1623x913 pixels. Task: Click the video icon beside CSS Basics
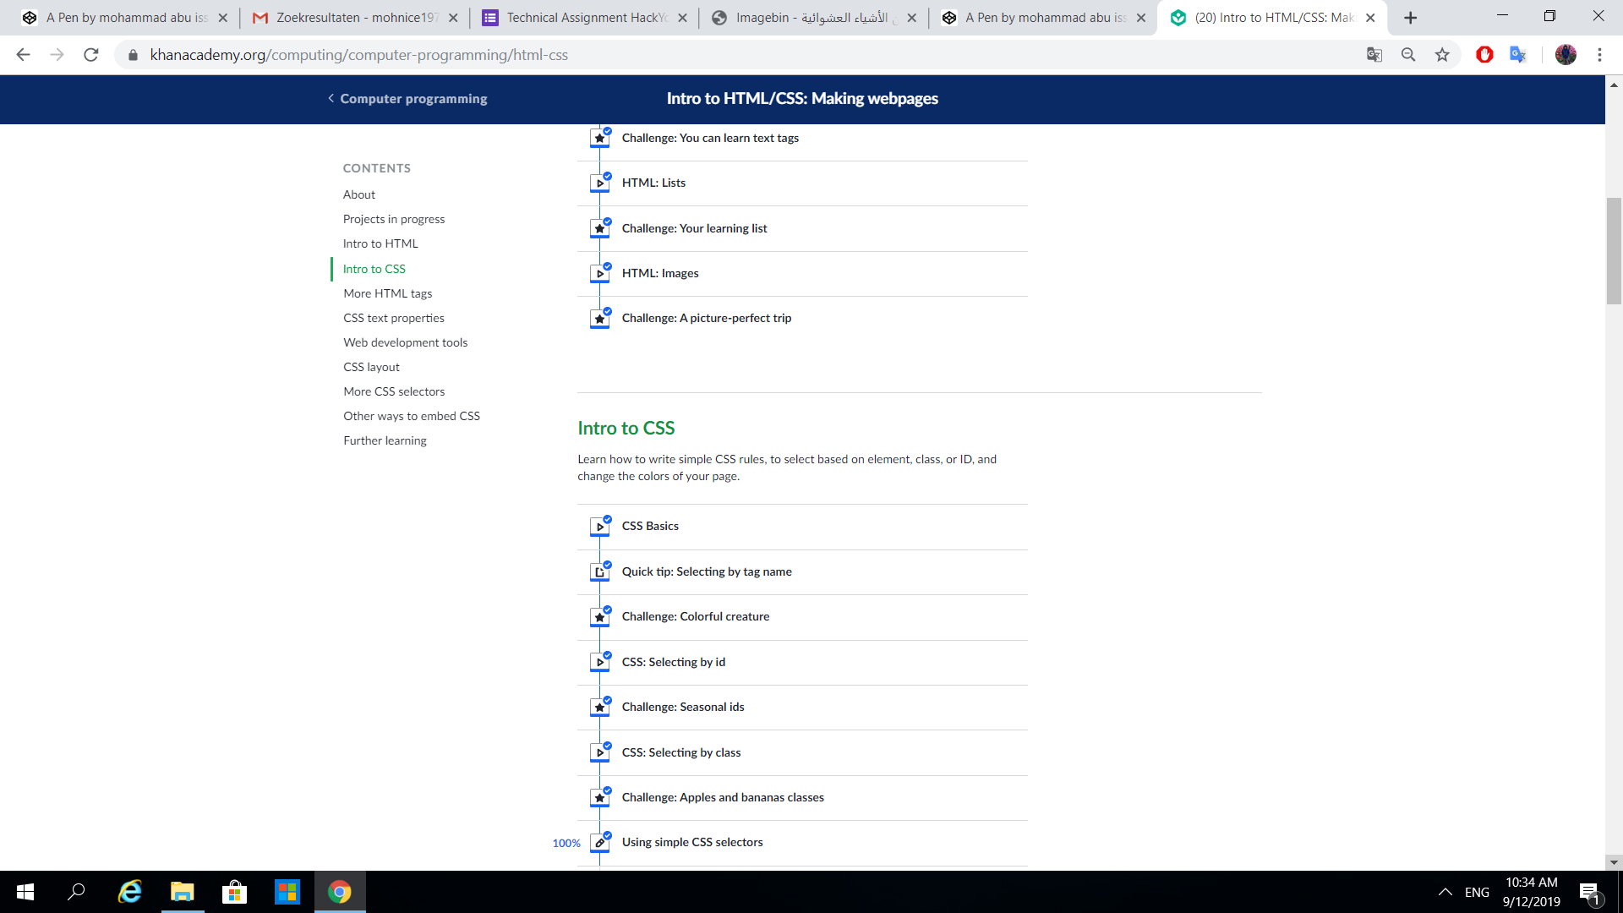tap(599, 527)
